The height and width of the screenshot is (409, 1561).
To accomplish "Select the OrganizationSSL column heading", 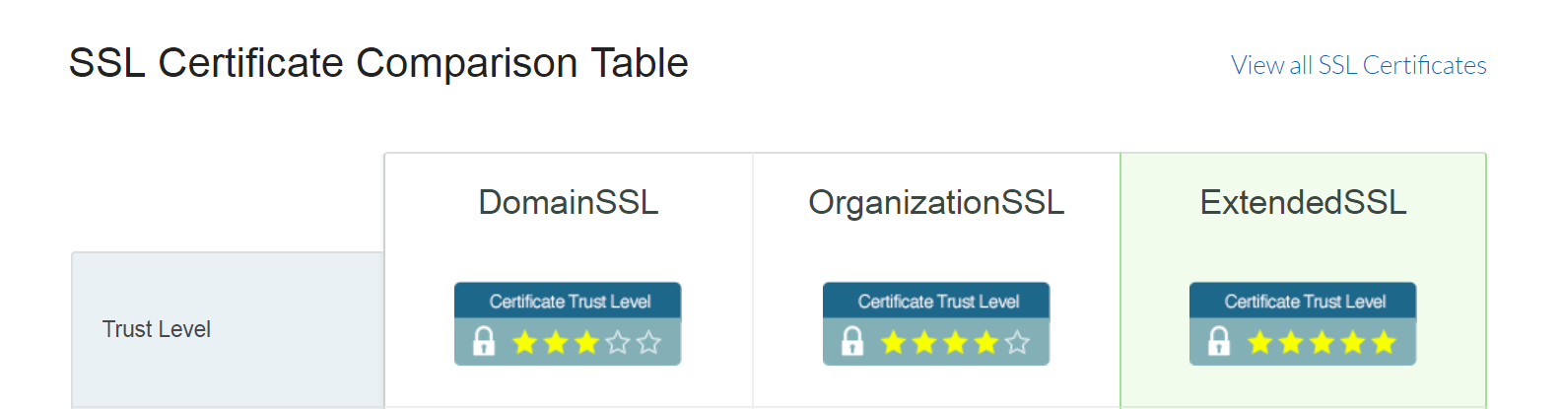I will (x=936, y=202).
